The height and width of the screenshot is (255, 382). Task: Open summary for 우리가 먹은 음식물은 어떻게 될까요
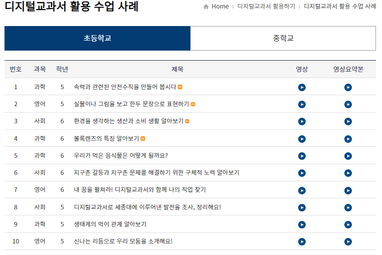click(x=348, y=156)
